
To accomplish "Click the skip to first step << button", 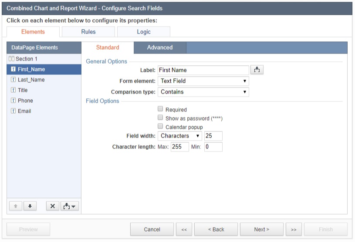I will point(184,229).
